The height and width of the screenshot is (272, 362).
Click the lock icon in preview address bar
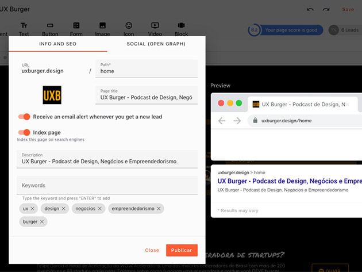tap(255, 120)
